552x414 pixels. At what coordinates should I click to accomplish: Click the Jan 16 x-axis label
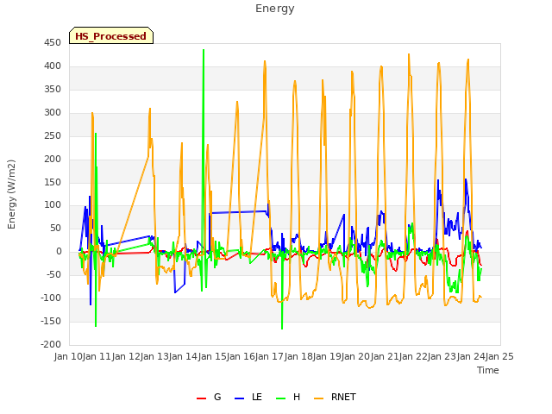tap(241, 356)
